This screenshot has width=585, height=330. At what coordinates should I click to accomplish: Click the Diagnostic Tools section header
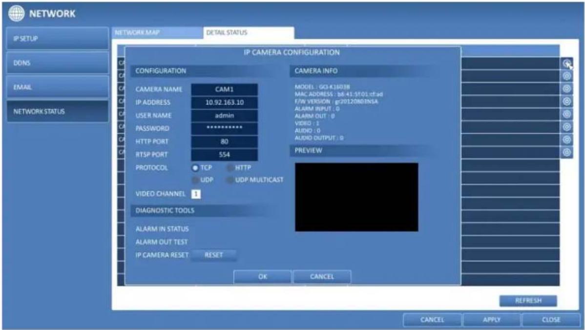click(x=203, y=211)
